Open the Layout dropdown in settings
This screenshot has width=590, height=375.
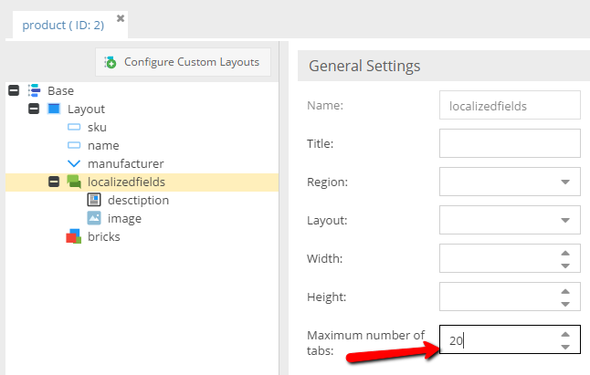click(564, 220)
